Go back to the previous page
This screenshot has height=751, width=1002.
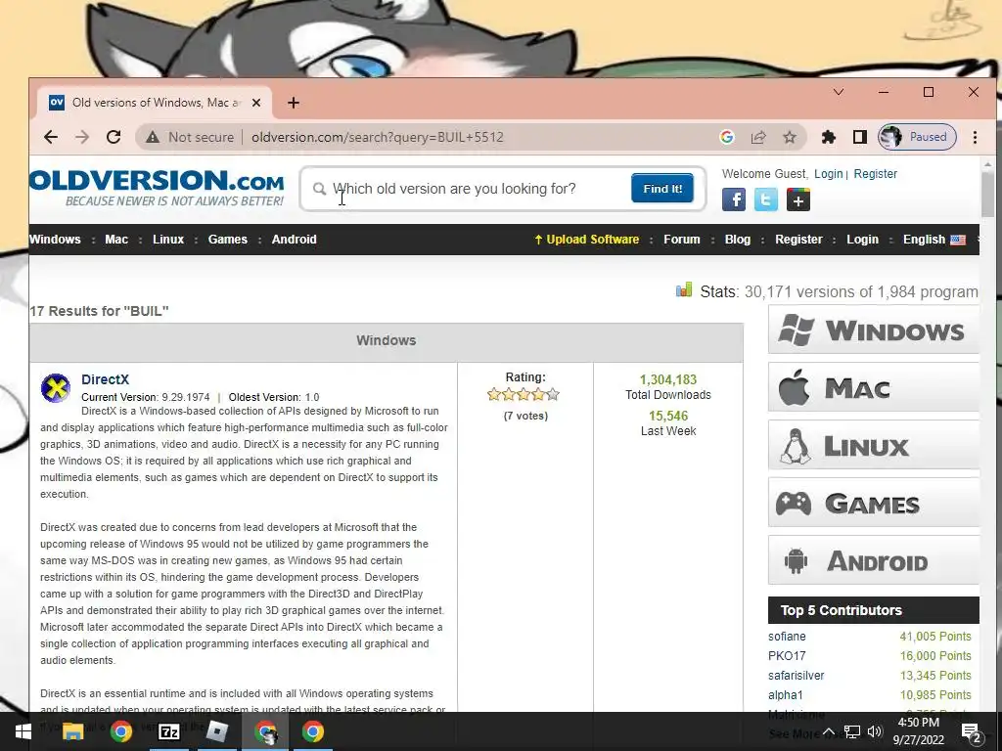[51, 137]
